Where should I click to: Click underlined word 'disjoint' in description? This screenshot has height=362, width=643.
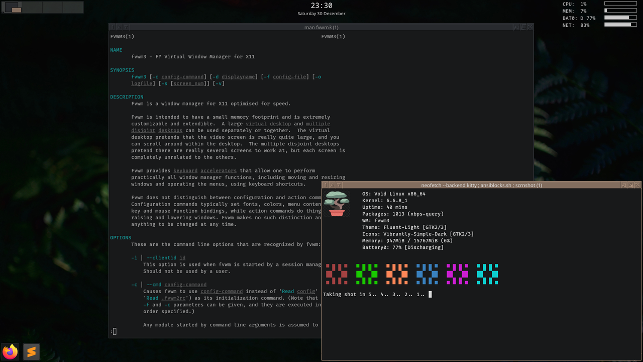pyautogui.click(x=144, y=130)
